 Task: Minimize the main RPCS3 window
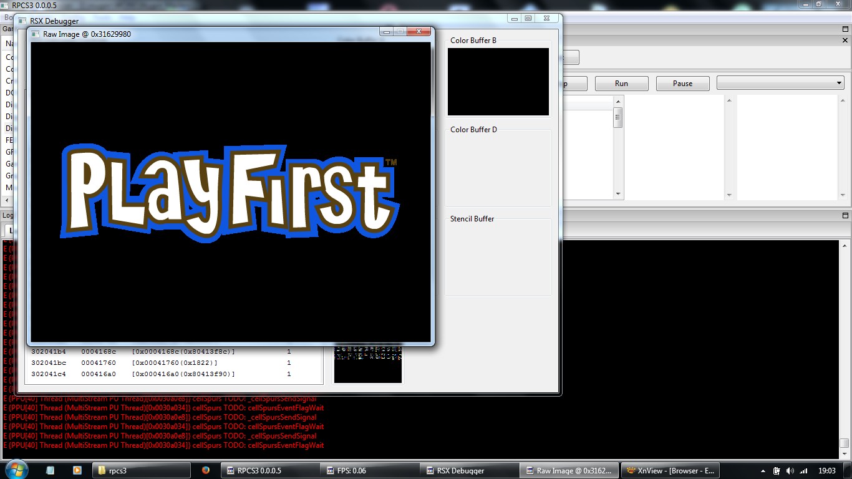pyautogui.click(x=805, y=4)
